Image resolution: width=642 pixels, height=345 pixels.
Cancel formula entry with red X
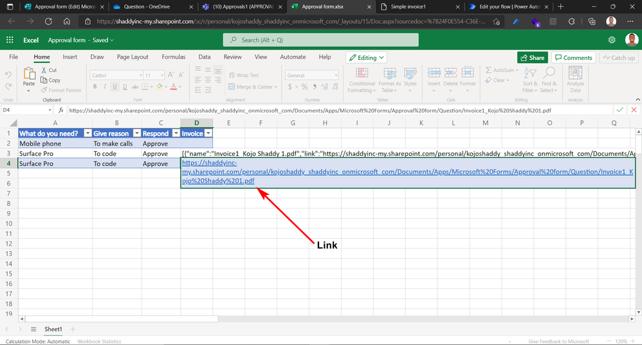click(x=634, y=110)
